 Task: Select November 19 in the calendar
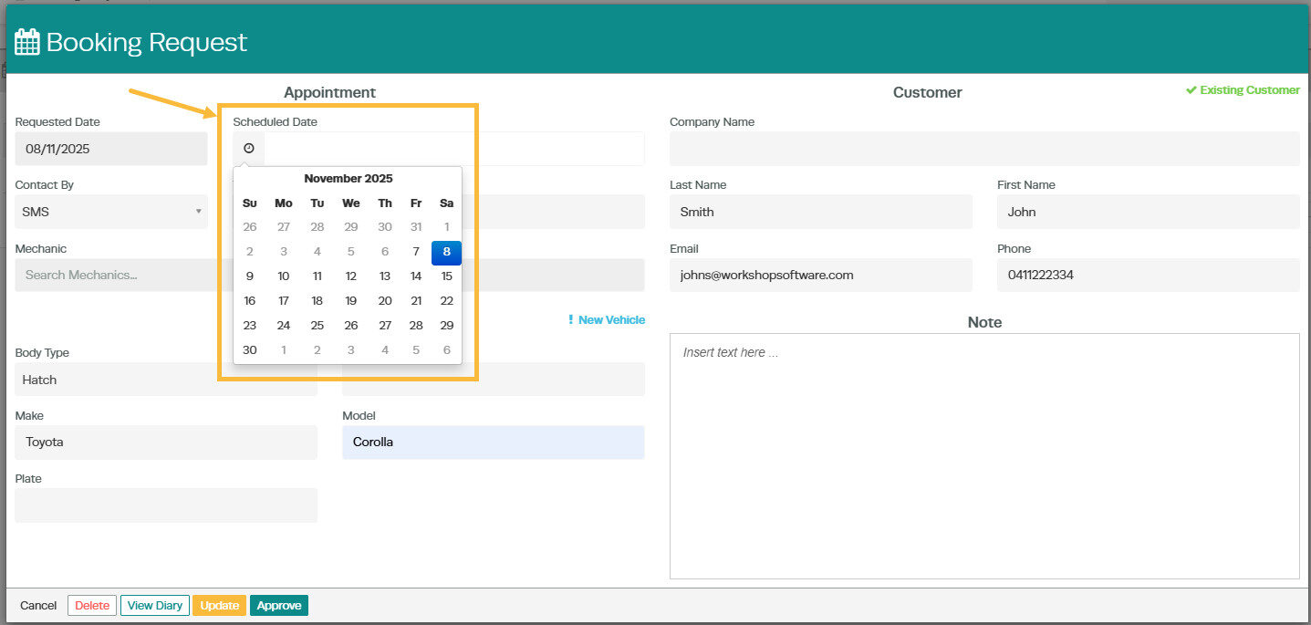click(351, 301)
